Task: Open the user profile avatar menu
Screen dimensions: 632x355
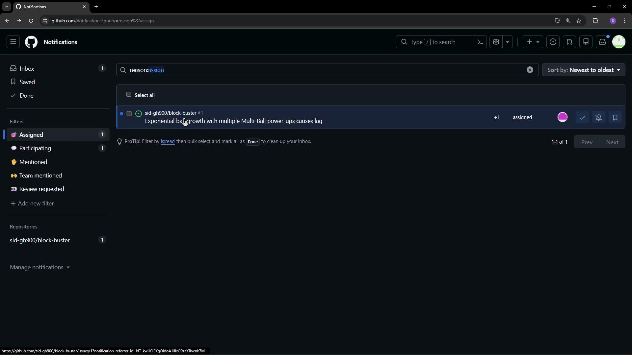Action: pos(619,42)
